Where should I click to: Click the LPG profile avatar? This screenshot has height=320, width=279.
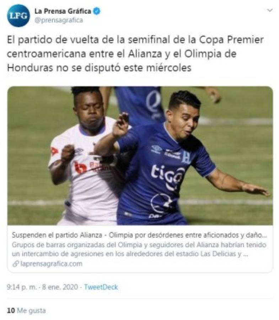18,16
